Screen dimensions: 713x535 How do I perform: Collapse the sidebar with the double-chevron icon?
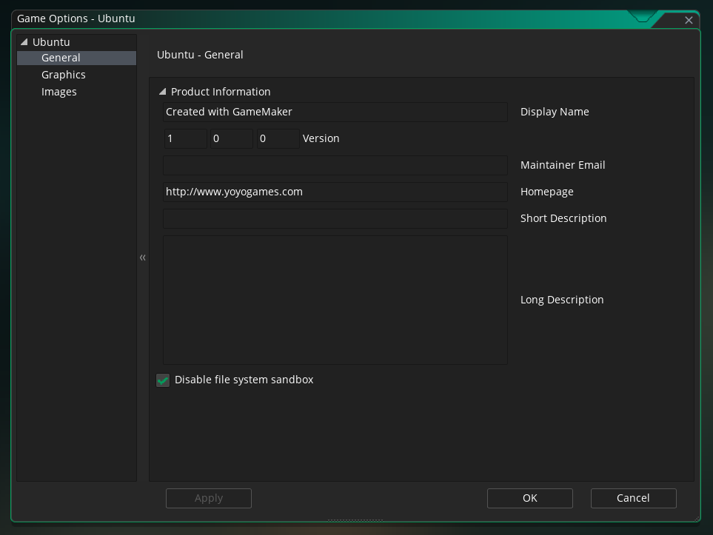(x=142, y=258)
